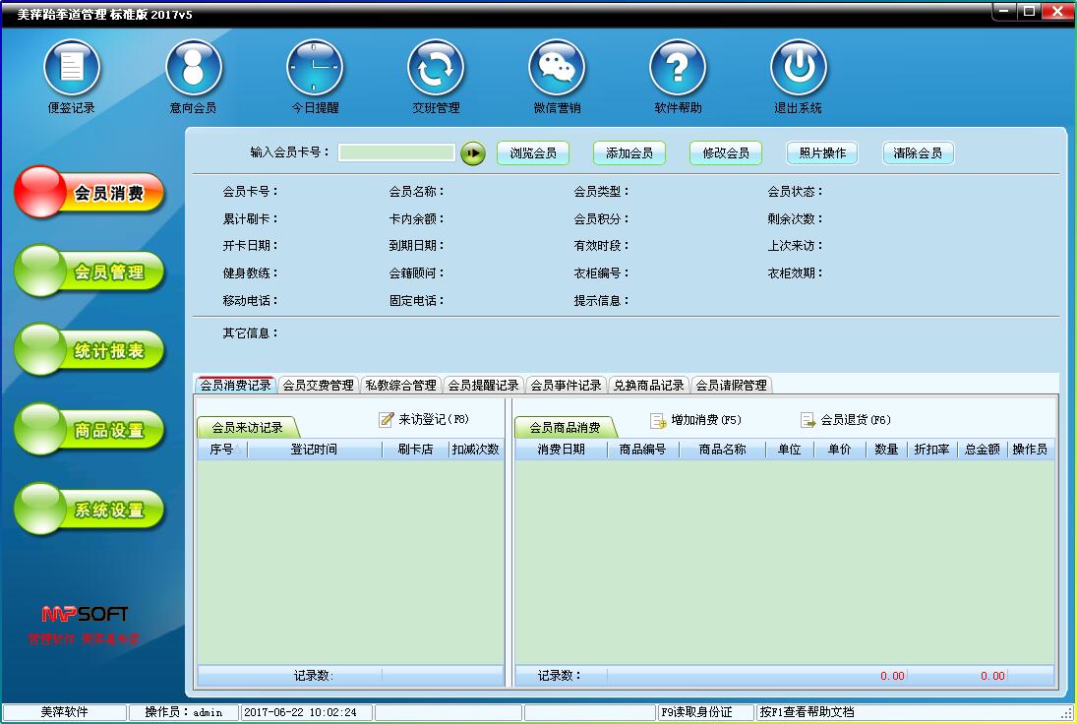Sort by the 商品编号 column header
The image size is (1077, 724).
pyautogui.click(x=643, y=450)
